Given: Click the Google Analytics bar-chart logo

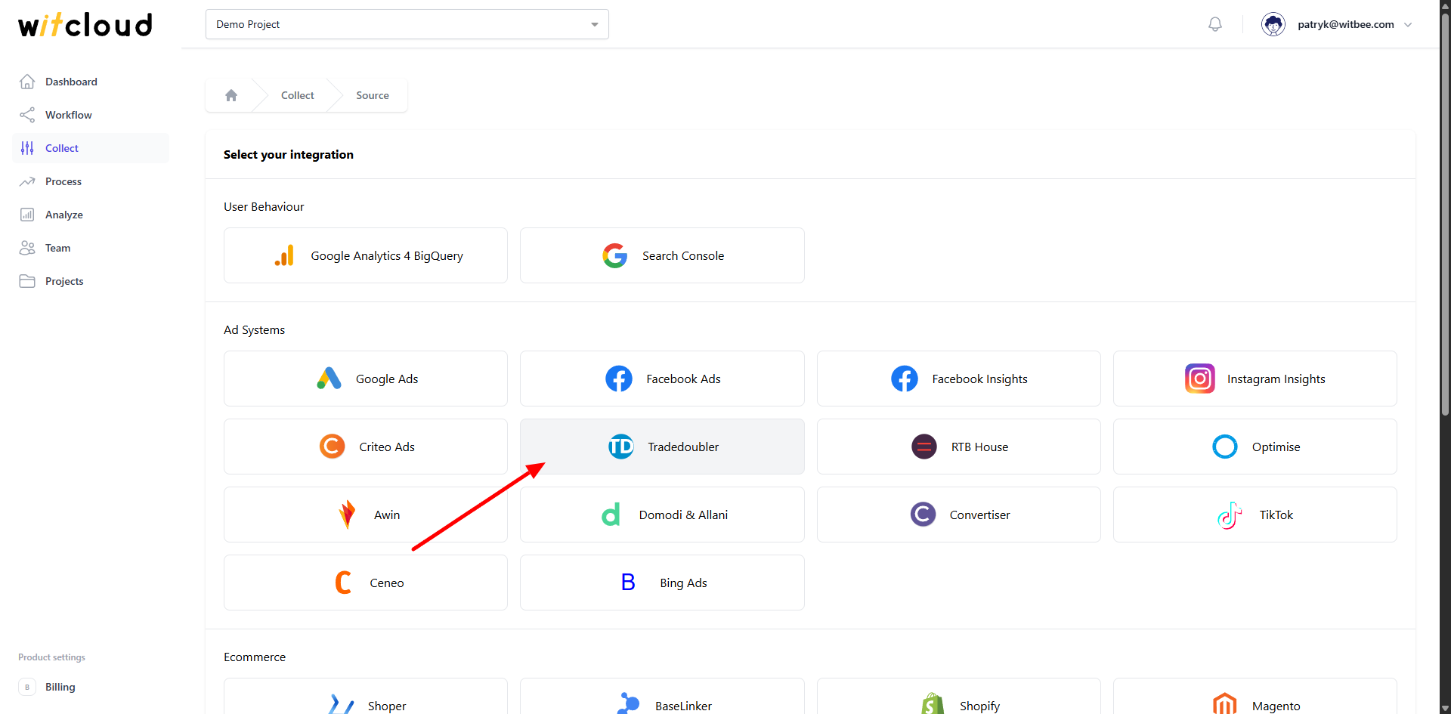Looking at the screenshot, I should click(x=285, y=255).
